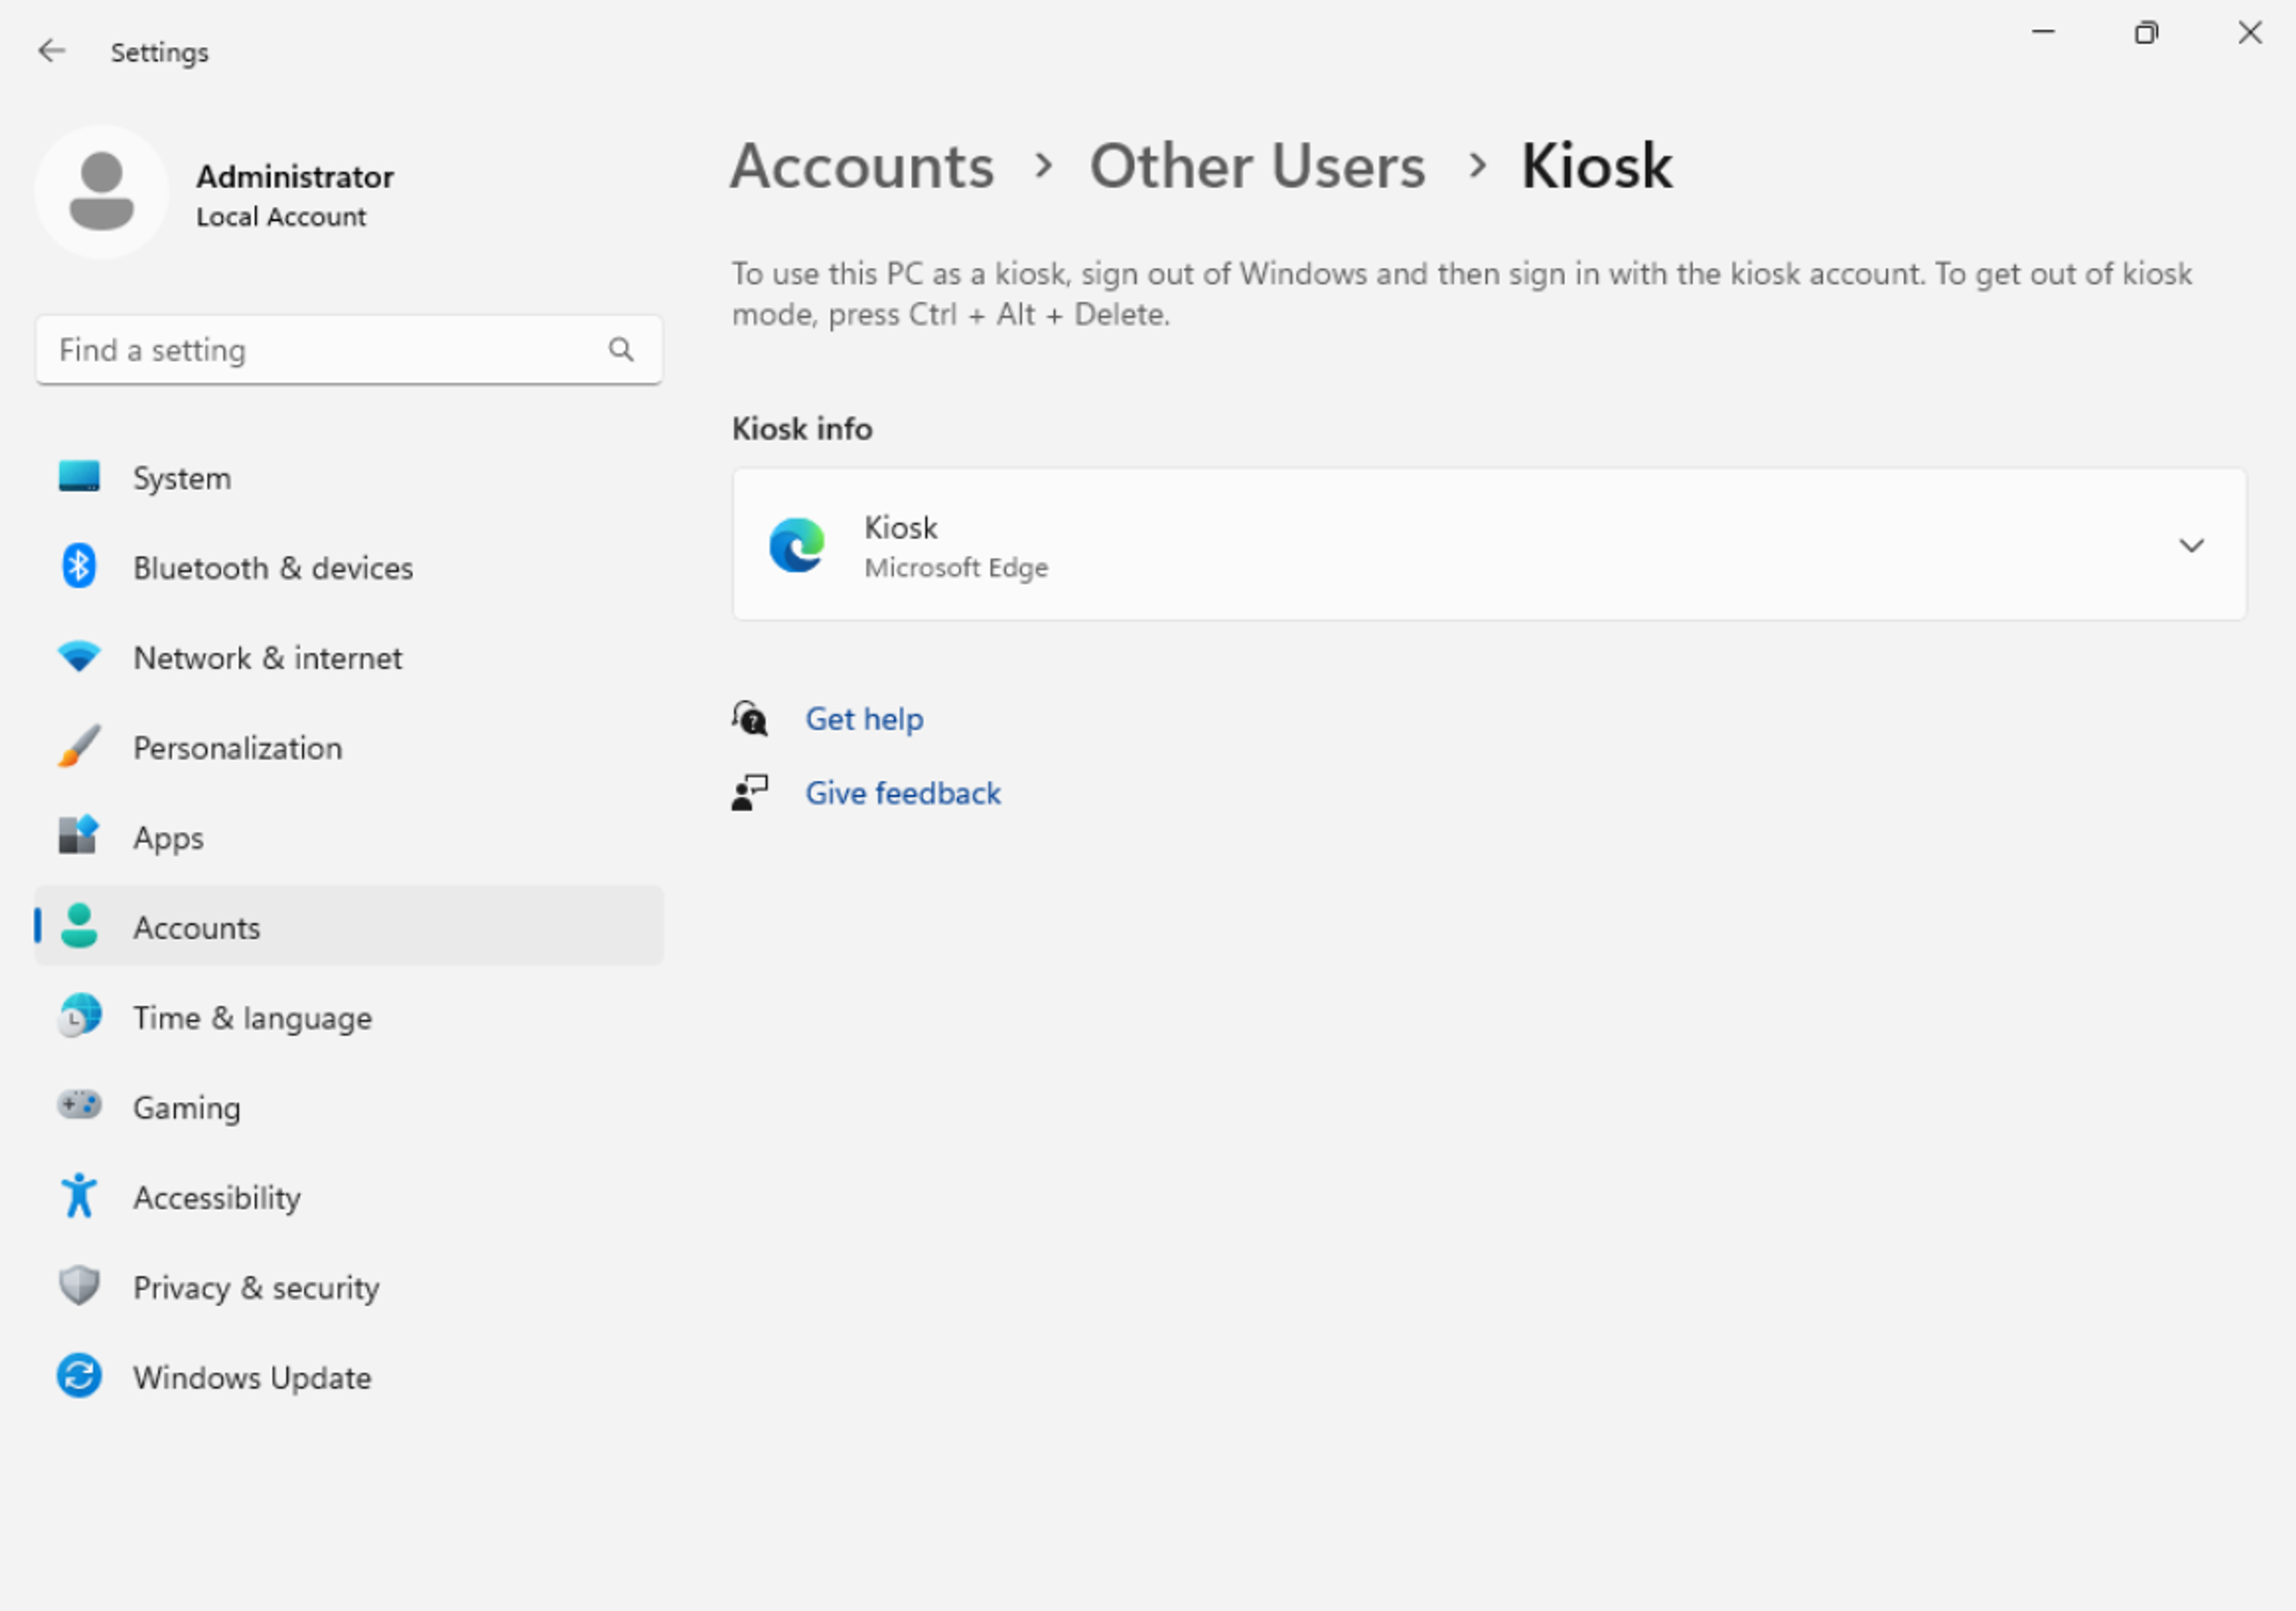Select Accounts in the sidebar
This screenshot has width=2296, height=1611.
pyautogui.click(x=349, y=926)
